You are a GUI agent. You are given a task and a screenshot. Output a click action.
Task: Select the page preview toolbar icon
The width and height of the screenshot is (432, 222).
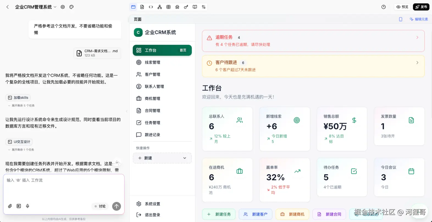coord(133,7)
